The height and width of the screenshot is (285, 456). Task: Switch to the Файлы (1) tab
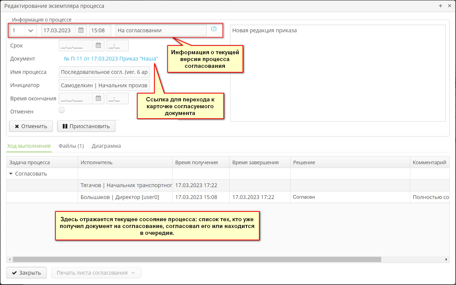pyautogui.click(x=71, y=146)
